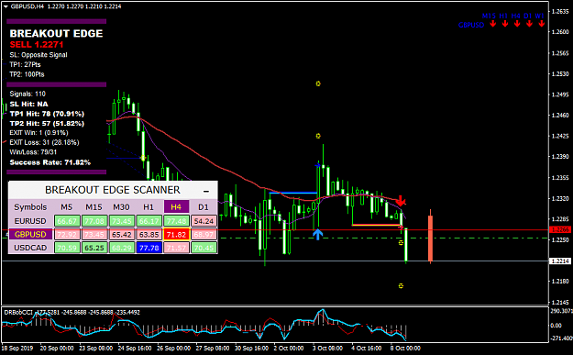Click the BREAKOUT EDGE SCANNER title bar
This screenshot has height=355, width=573.
tap(113, 190)
